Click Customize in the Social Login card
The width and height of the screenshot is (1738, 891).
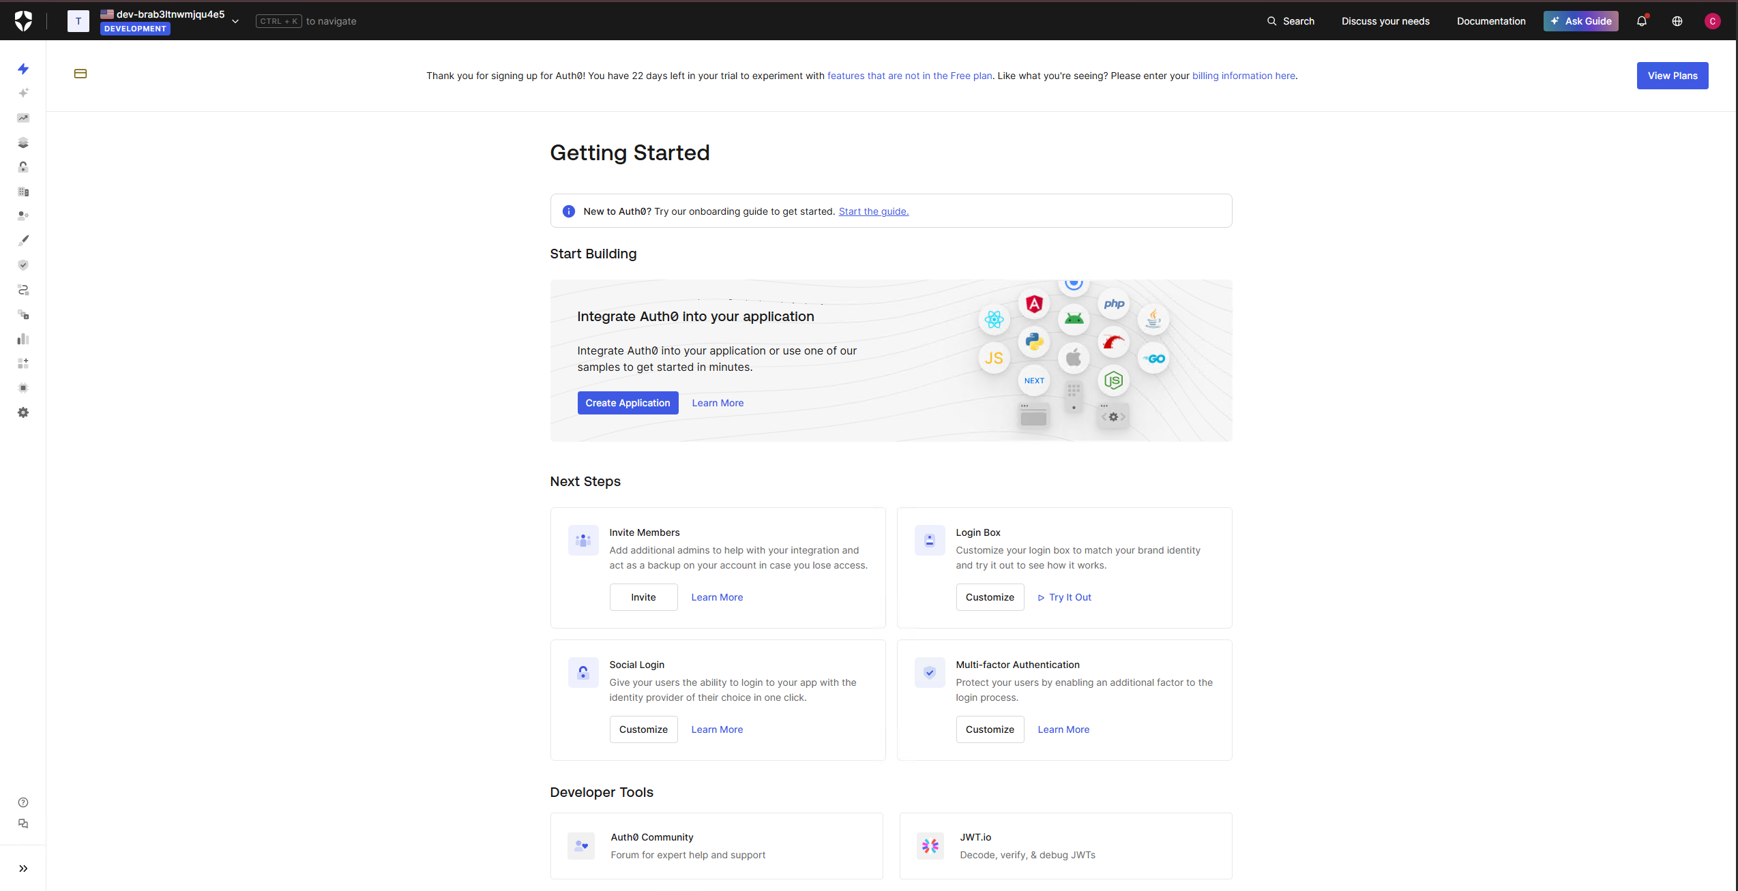pyautogui.click(x=643, y=729)
